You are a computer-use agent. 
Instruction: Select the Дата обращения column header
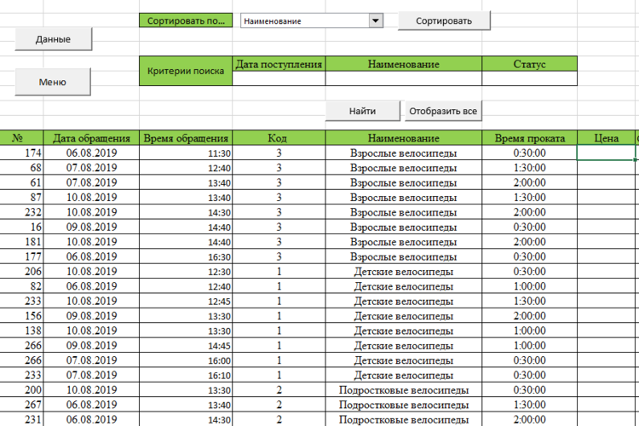click(91, 138)
